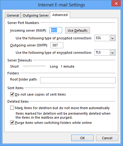
Task: Enable Mark items for deletion checkbox
Action: [x=12, y=108]
